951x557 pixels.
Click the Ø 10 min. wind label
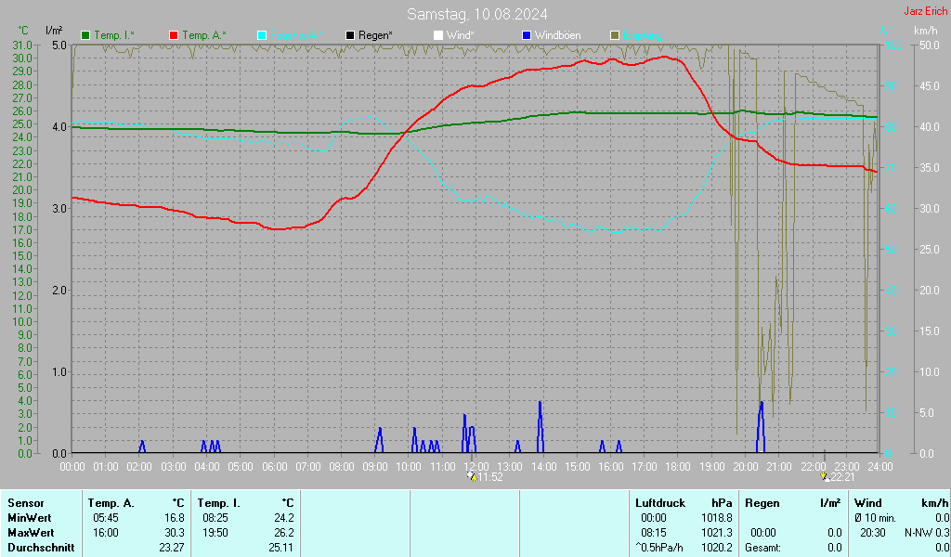(x=875, y=518)
